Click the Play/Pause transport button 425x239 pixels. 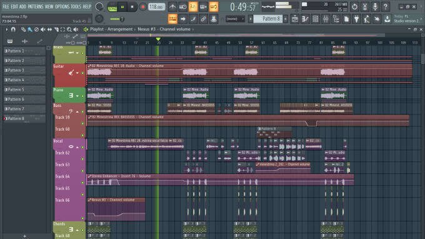[x=122, y=7]
